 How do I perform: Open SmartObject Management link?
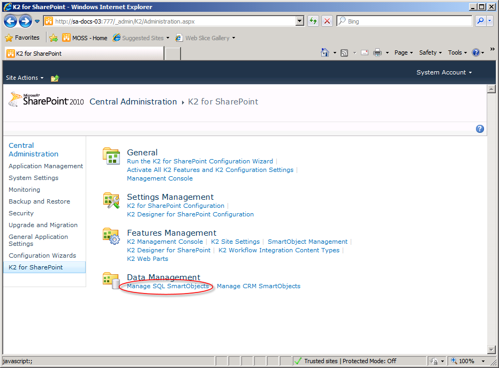click(x=307, y=242)
